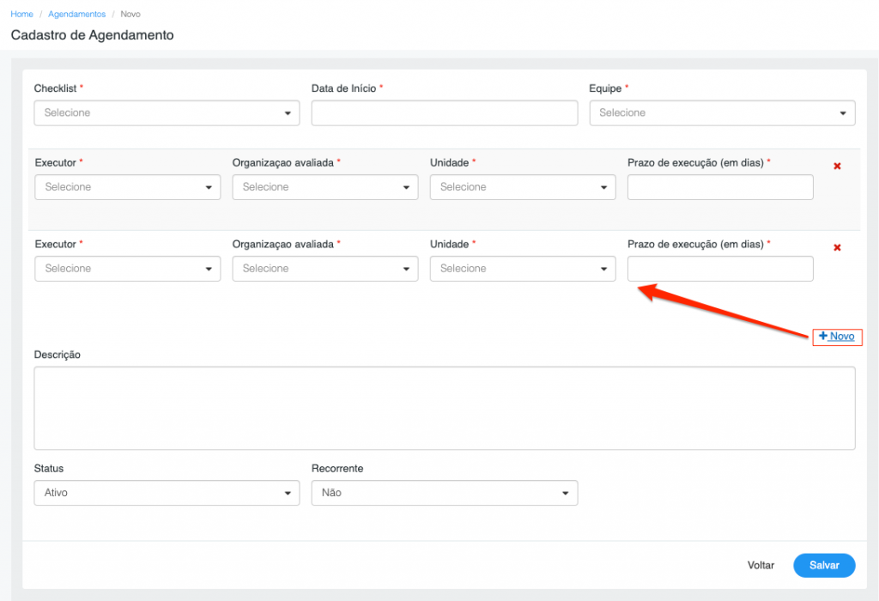Remove the second executor row with red X
The height and width of the screenshot is (601, 879).
tap(837, 247)
